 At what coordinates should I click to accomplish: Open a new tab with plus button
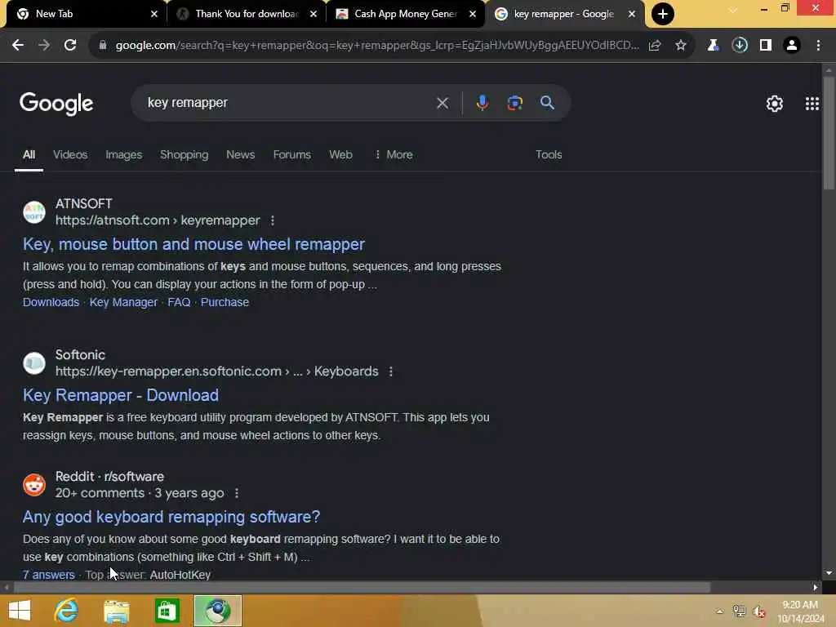[x=663, y=14]
